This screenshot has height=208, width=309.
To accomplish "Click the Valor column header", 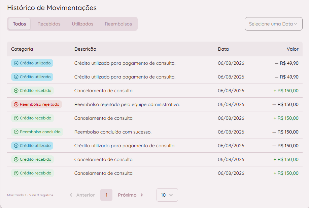I will click(x=293, y=49).
